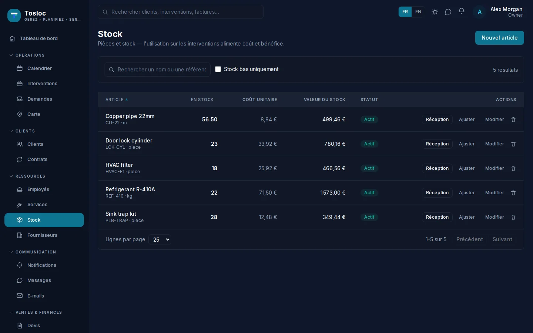Click the Nouvel article button
The image size is (533, 333).
tap(499, 38)
